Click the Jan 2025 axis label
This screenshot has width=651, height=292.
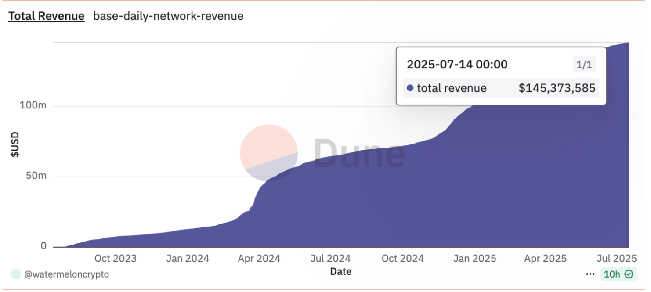[474, 258]
